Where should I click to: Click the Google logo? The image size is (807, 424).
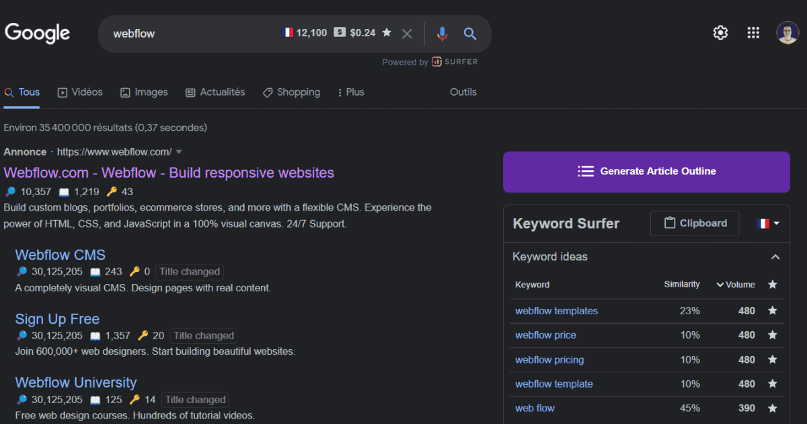38,33
